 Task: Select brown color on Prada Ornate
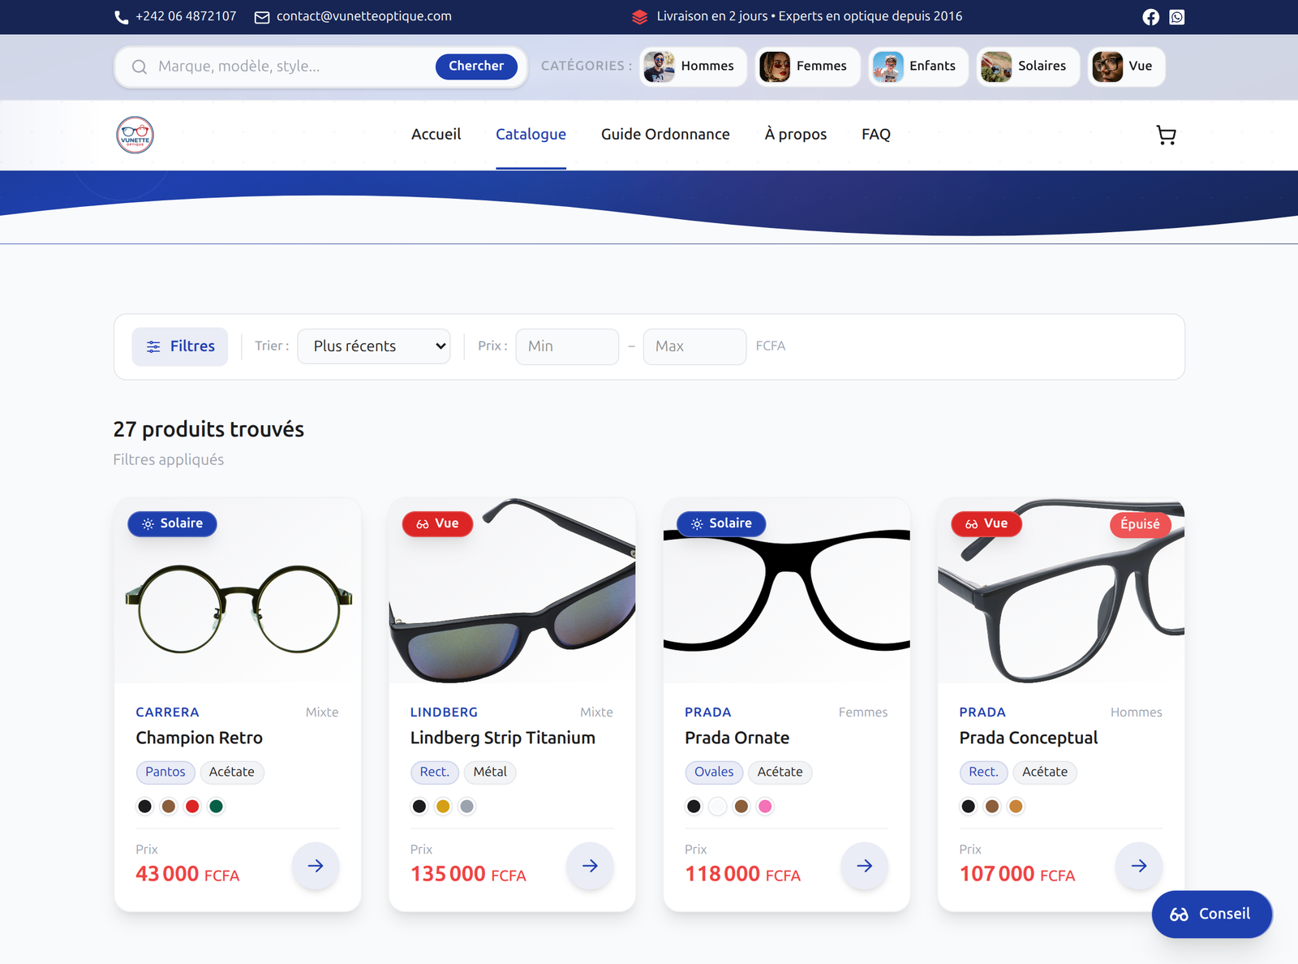pyautogui.click(x=741, y=807)
